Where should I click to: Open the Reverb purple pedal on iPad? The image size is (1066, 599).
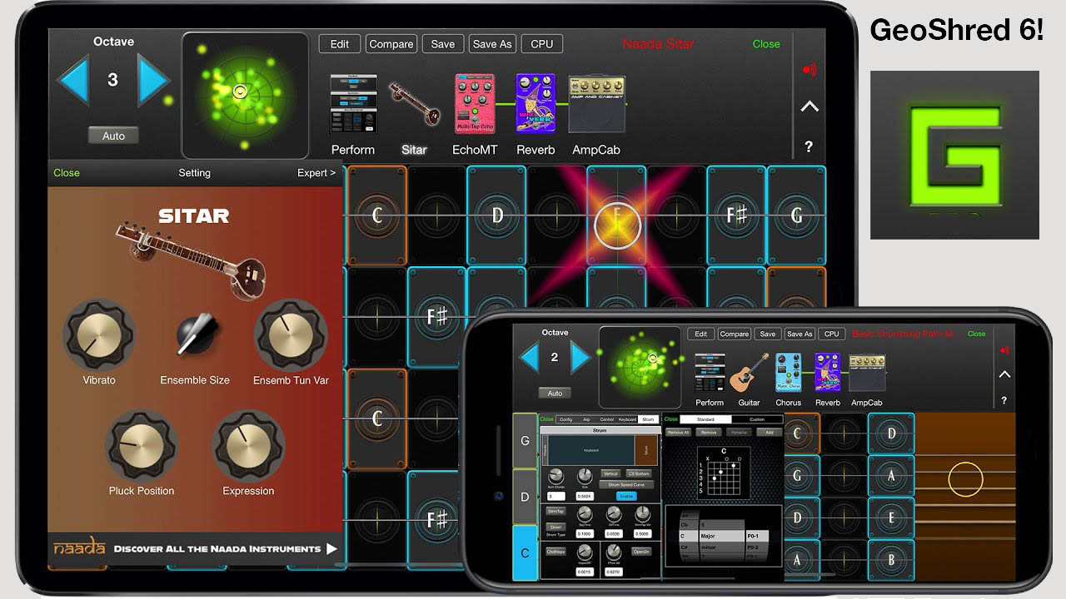535,104
